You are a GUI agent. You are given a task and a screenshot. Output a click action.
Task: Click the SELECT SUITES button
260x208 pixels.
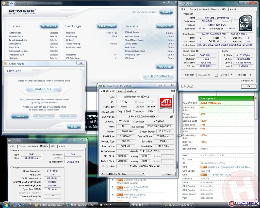tap(49, 26)
